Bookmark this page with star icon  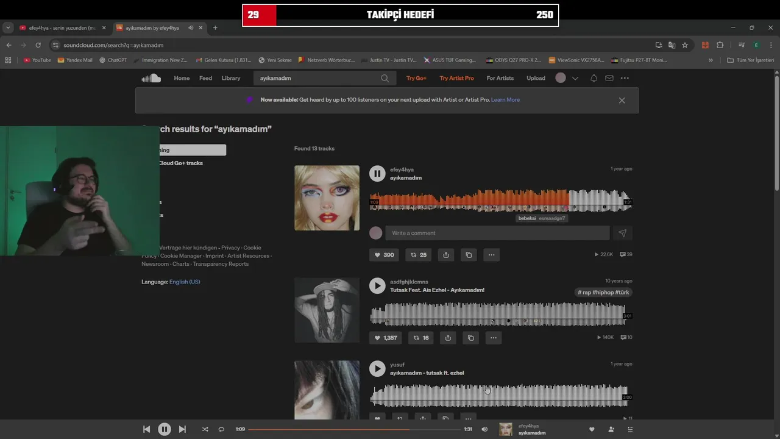685,45
